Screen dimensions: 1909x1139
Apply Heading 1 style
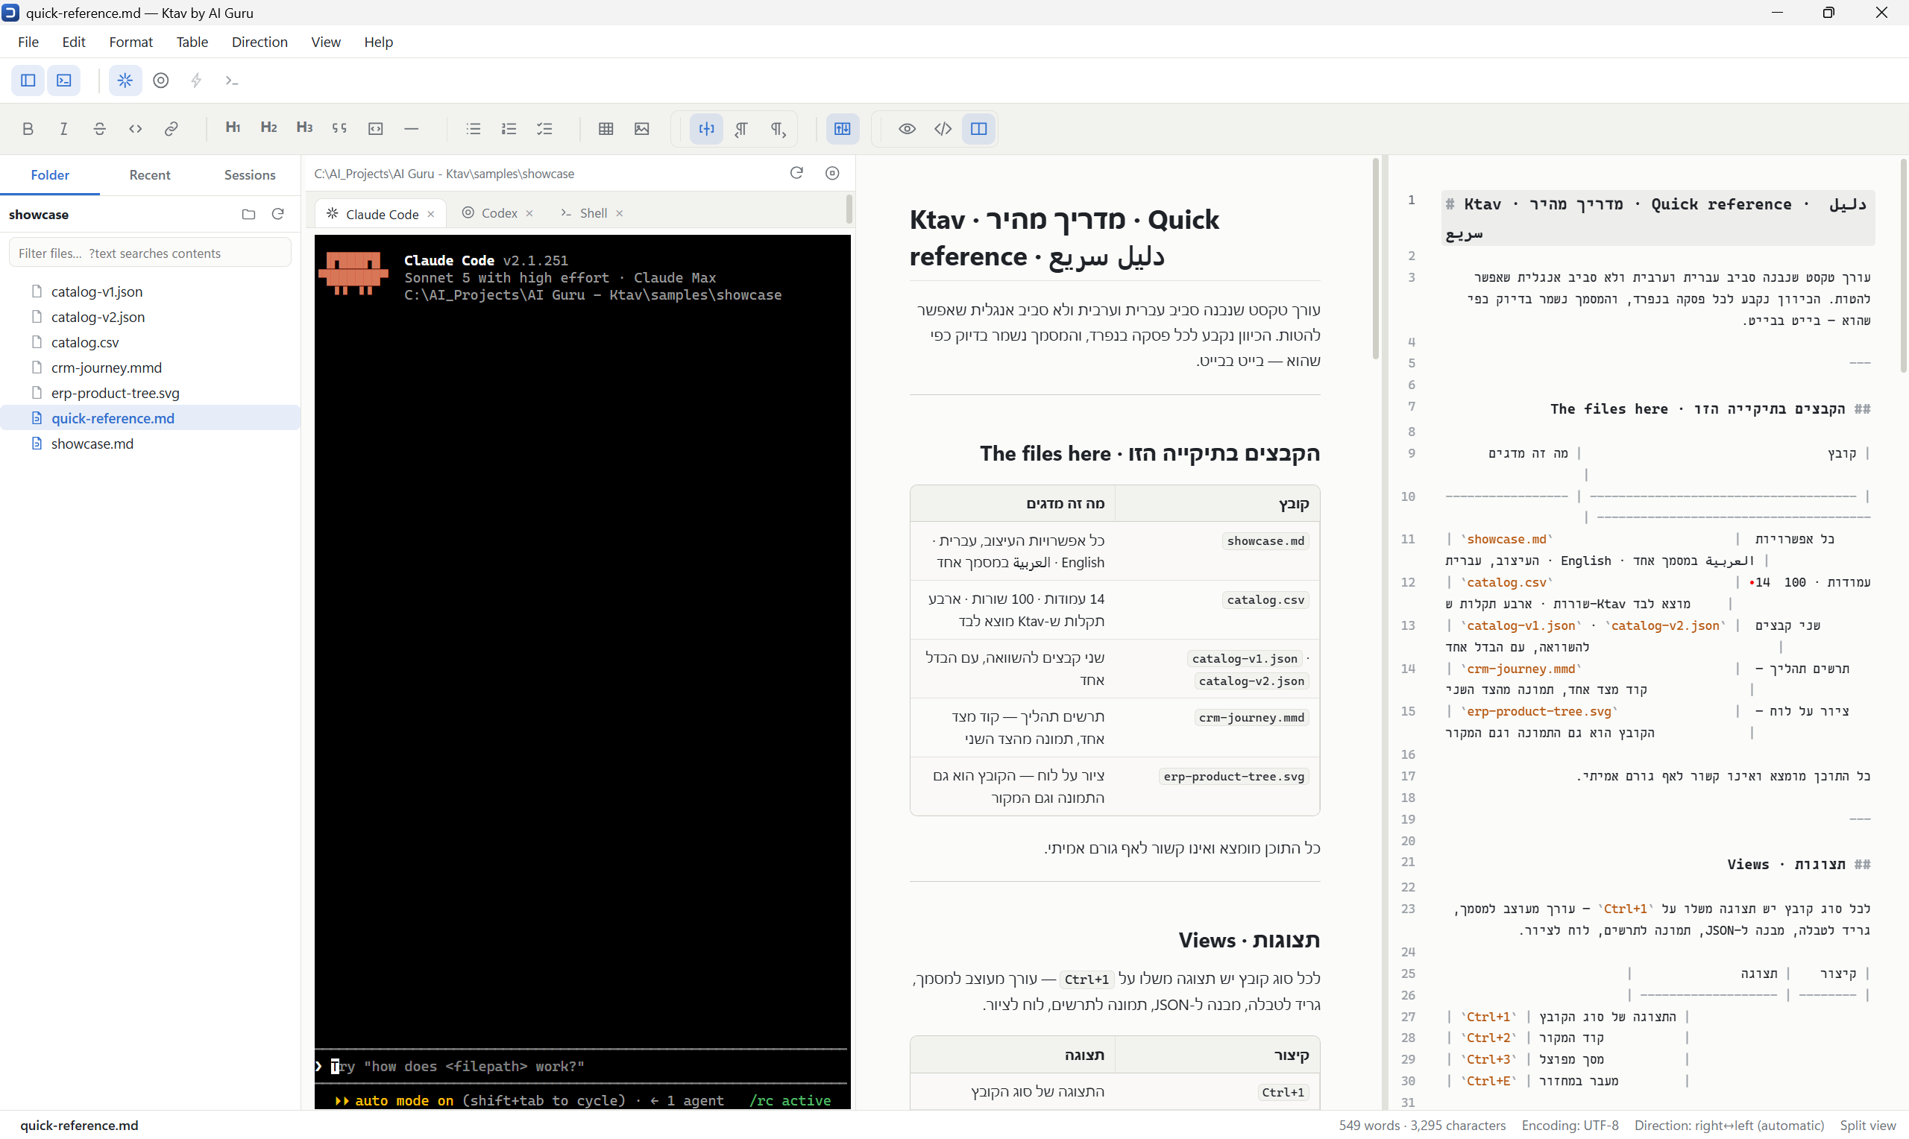[x=233, y=128]
